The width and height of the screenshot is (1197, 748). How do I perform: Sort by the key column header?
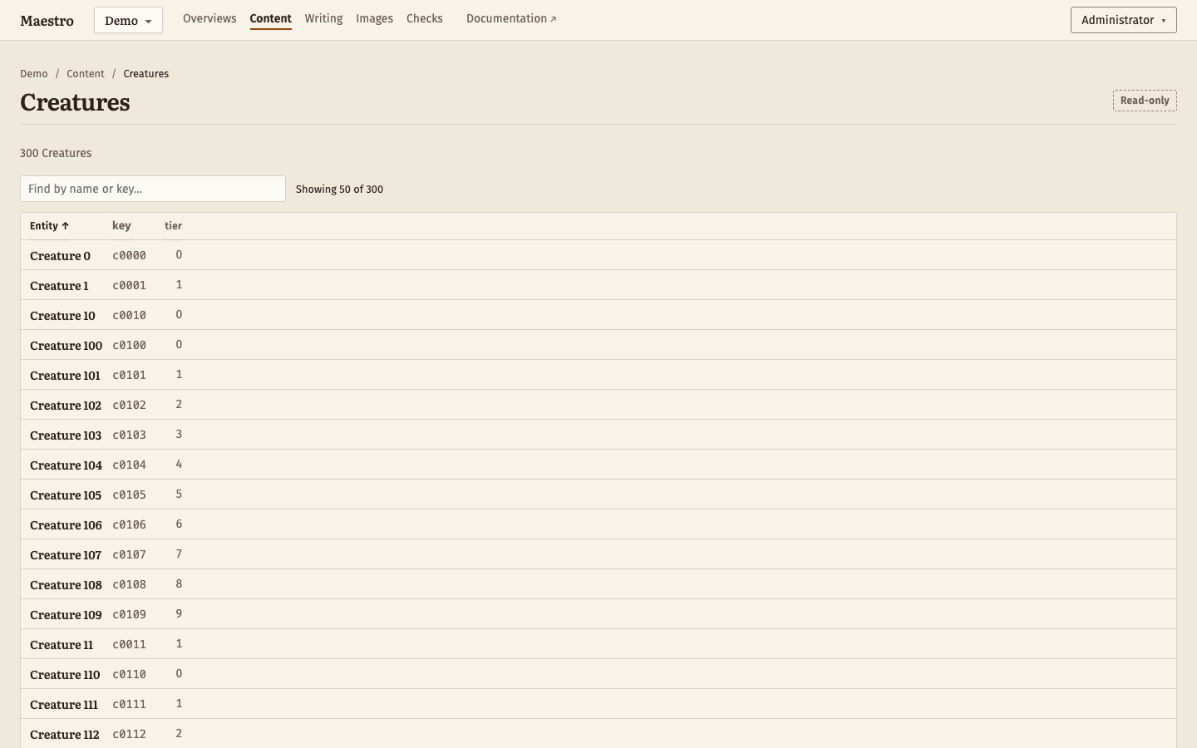(121, 226)
